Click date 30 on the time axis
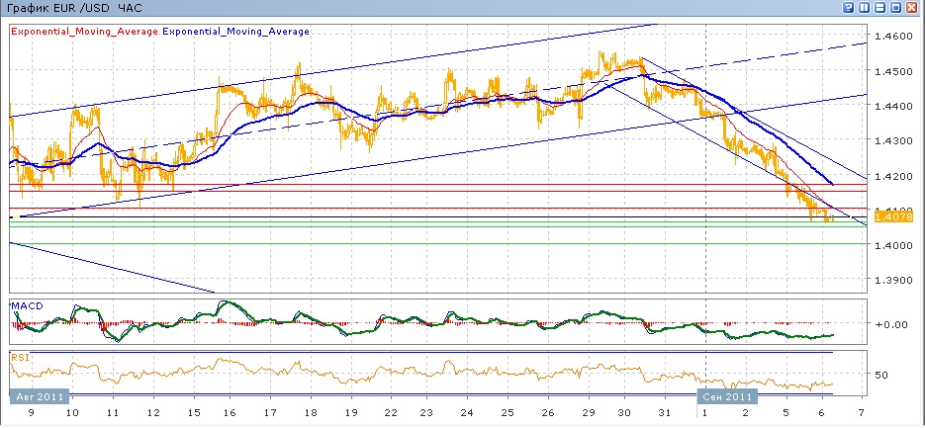Viewport: 925px width, 428px height. (623, 412)
